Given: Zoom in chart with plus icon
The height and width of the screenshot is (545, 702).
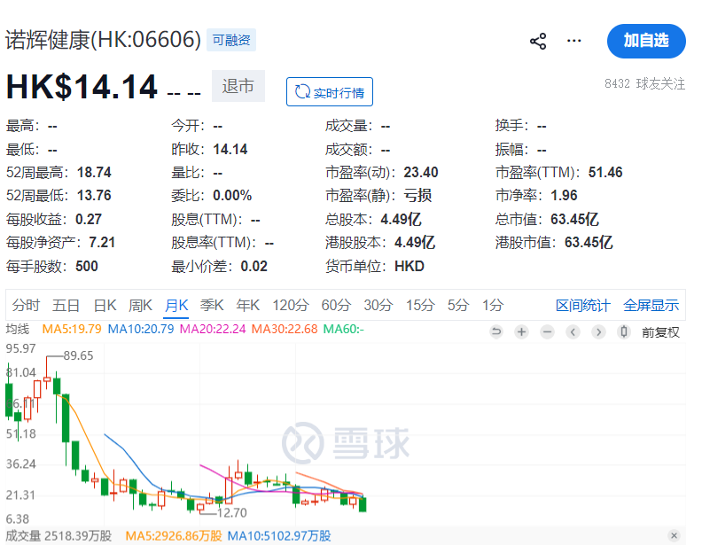Looking at the screenshot, I should [x=522, y=332].
